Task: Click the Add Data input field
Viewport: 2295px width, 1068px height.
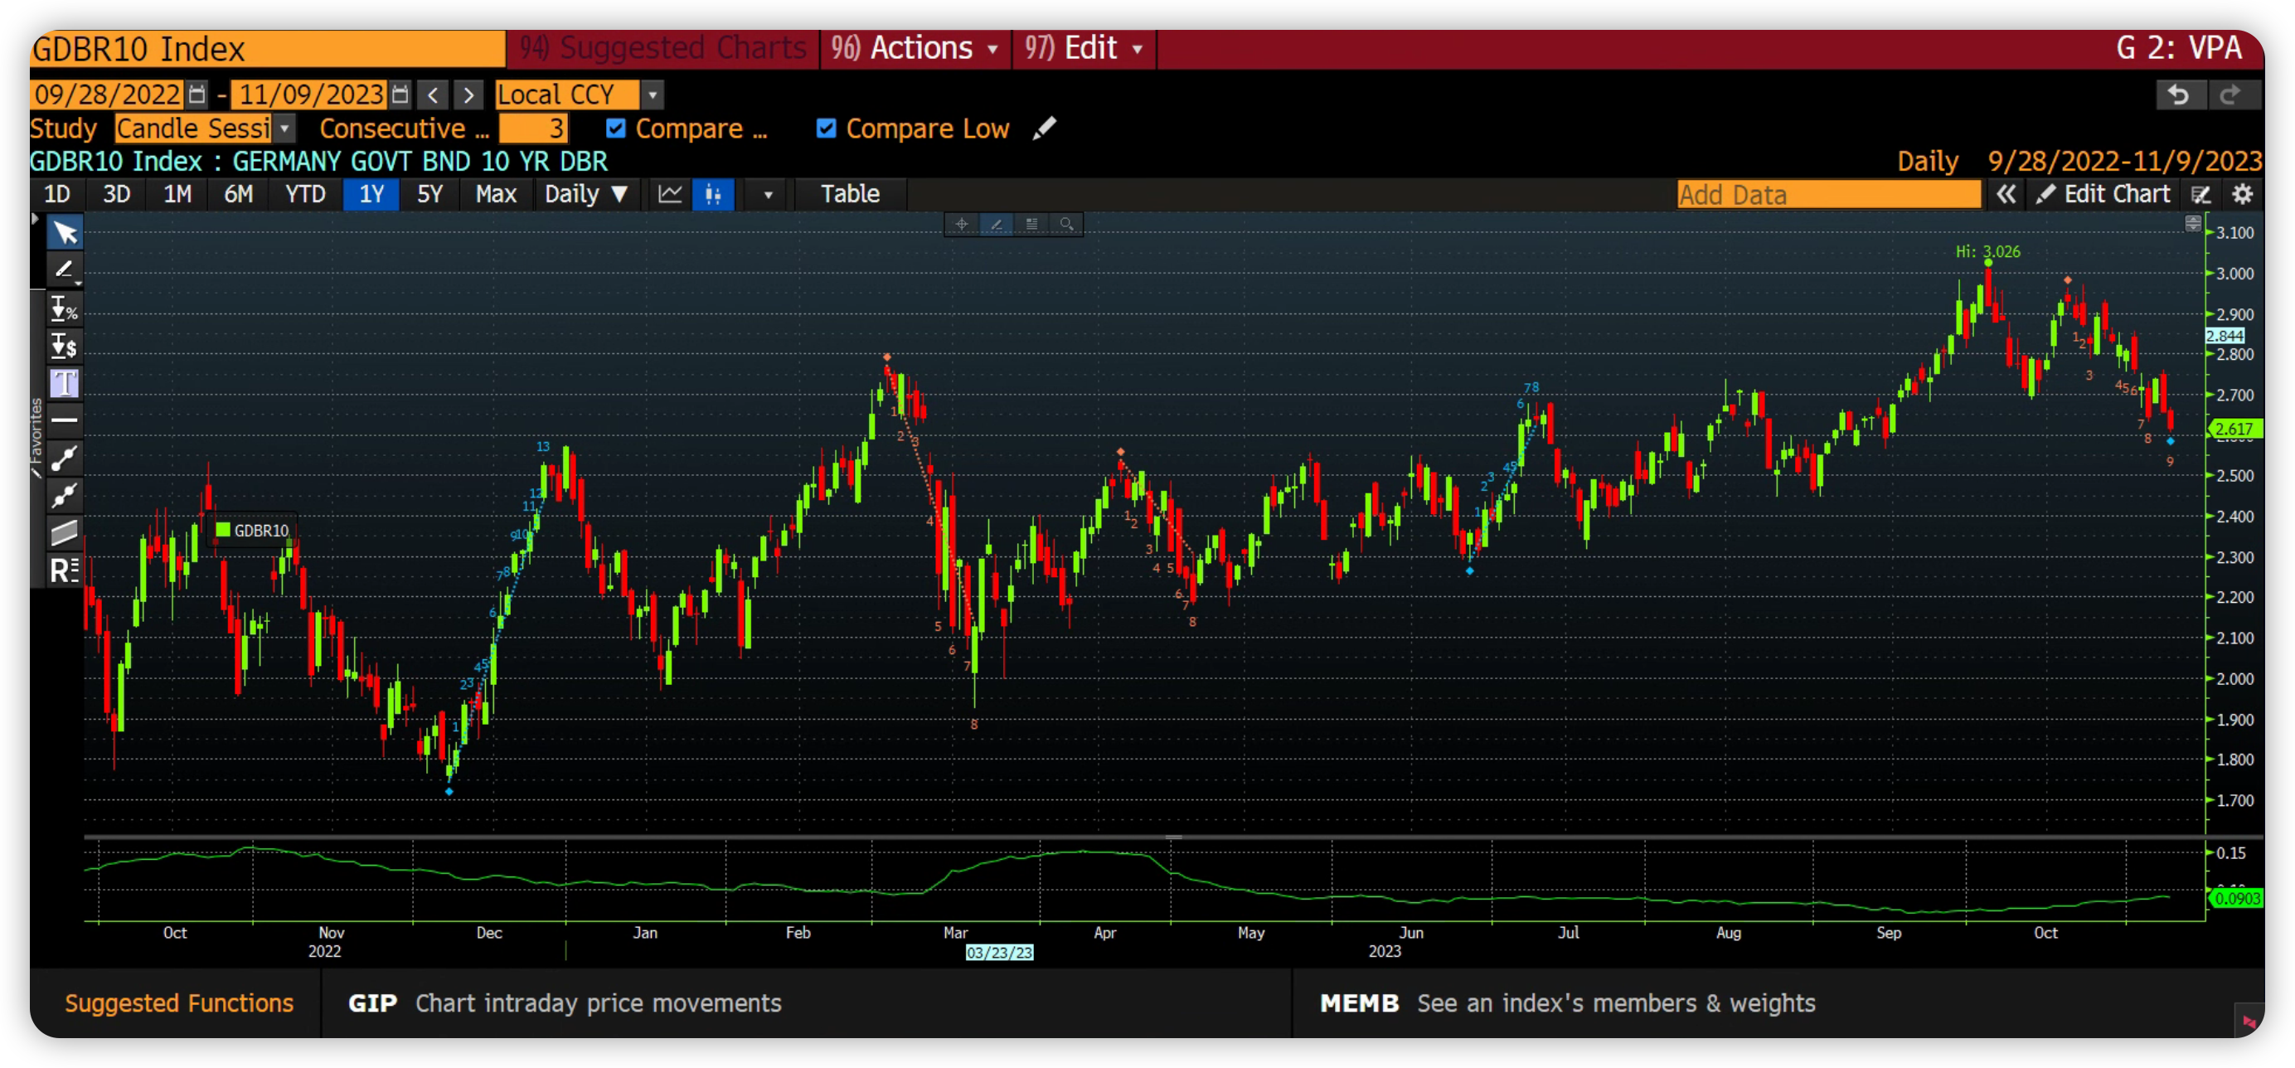Action: click(1828, 194)
